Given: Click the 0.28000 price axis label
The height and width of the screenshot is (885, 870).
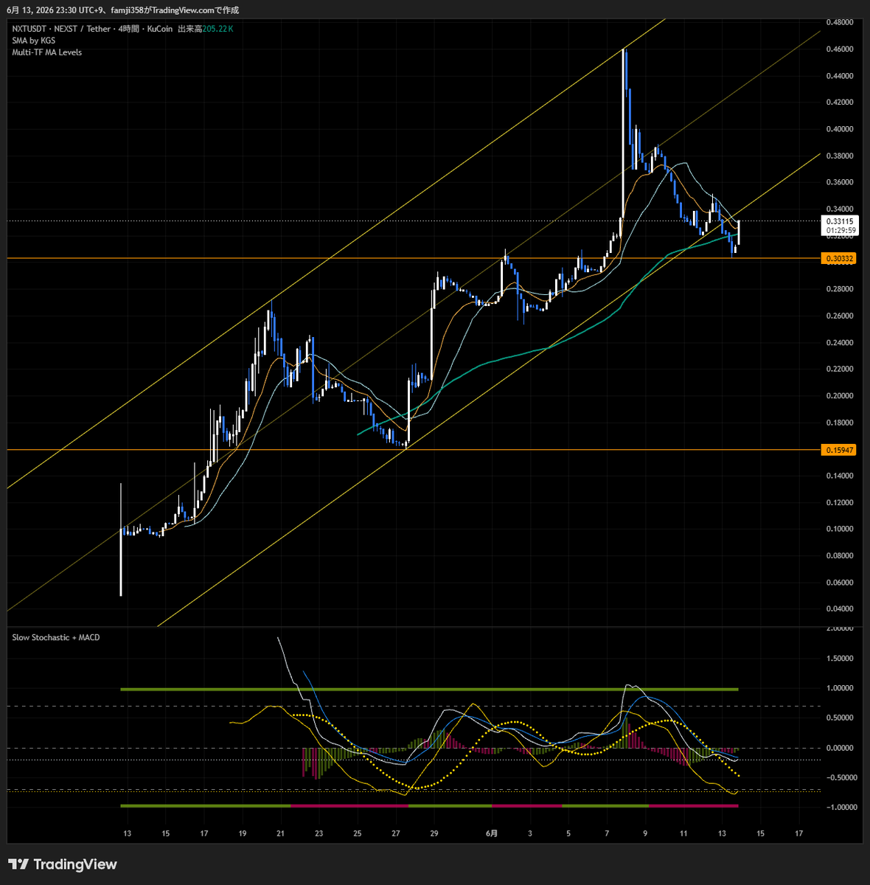Looking at the screenshot, I should coord(840,289).
